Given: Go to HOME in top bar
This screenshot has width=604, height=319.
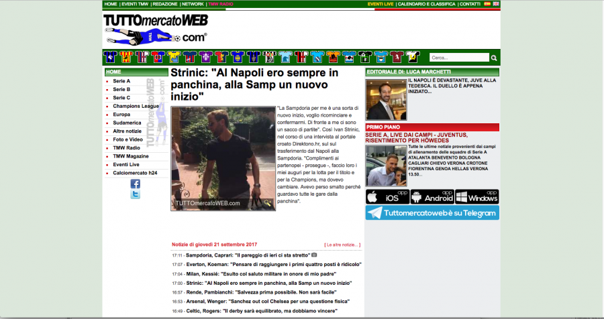Looking at the screenshot, I should click(x=111, y=4).
